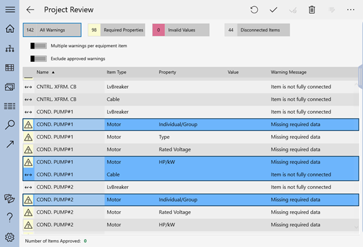Open the more options ellipsis menu
The image size is (363, 247).
pyautogui.click(x=350, y=9)
